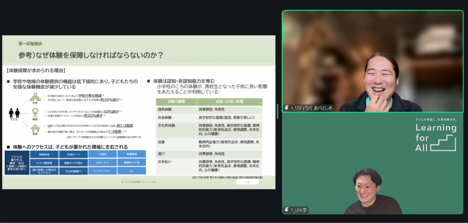This screenshot has width=468, height=223.
Task: Click the slide page number 12
Action: pos(247,182)
